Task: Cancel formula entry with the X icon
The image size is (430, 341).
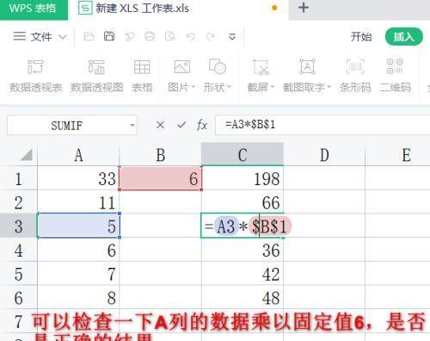Action: click(160, 125)
